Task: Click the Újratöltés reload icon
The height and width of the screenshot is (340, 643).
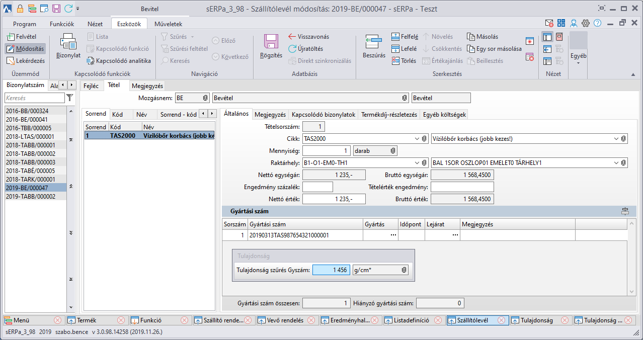Action: 292,49
